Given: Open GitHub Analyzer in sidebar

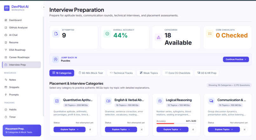Looking at the screenshot, I should click(x=21, y=28).
